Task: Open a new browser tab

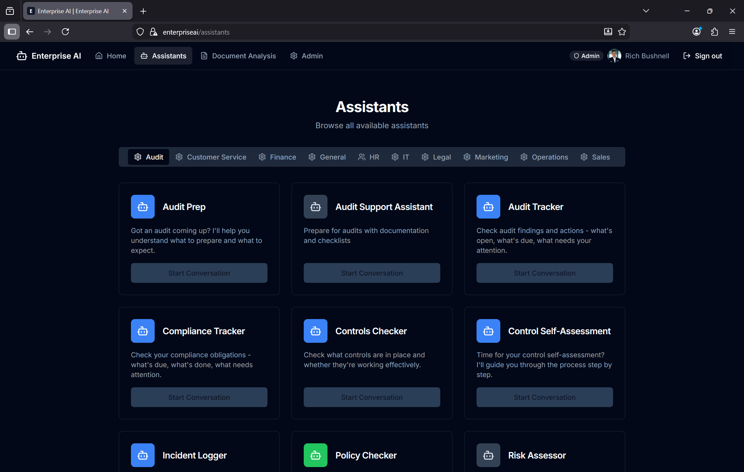Action: pyautogui.click(x=143, y=11)
